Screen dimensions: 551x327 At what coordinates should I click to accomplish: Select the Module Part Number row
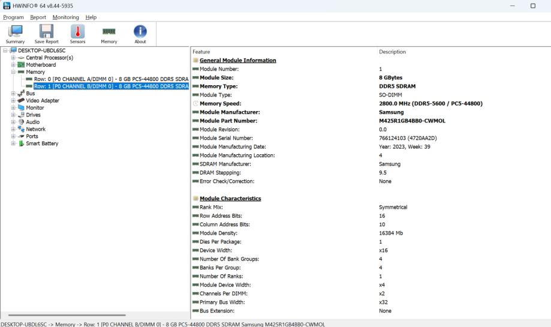click(x=236, y=121)
